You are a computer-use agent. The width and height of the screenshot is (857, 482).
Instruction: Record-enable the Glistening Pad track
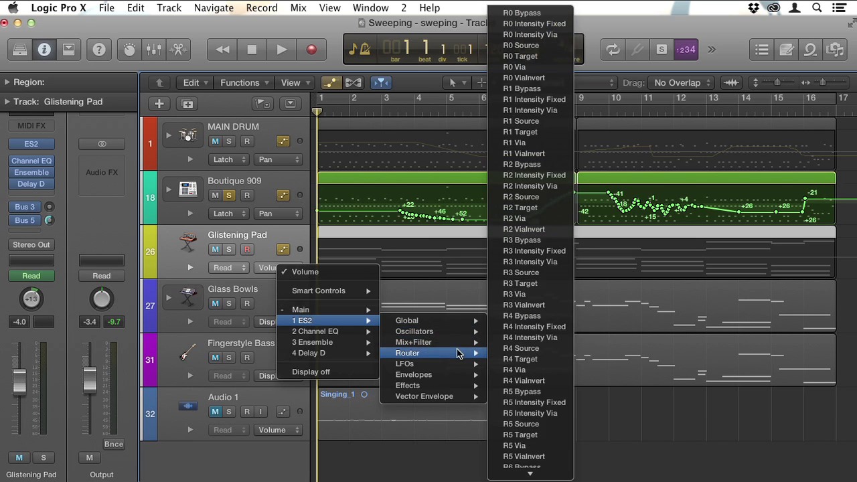tap(246, 250)
